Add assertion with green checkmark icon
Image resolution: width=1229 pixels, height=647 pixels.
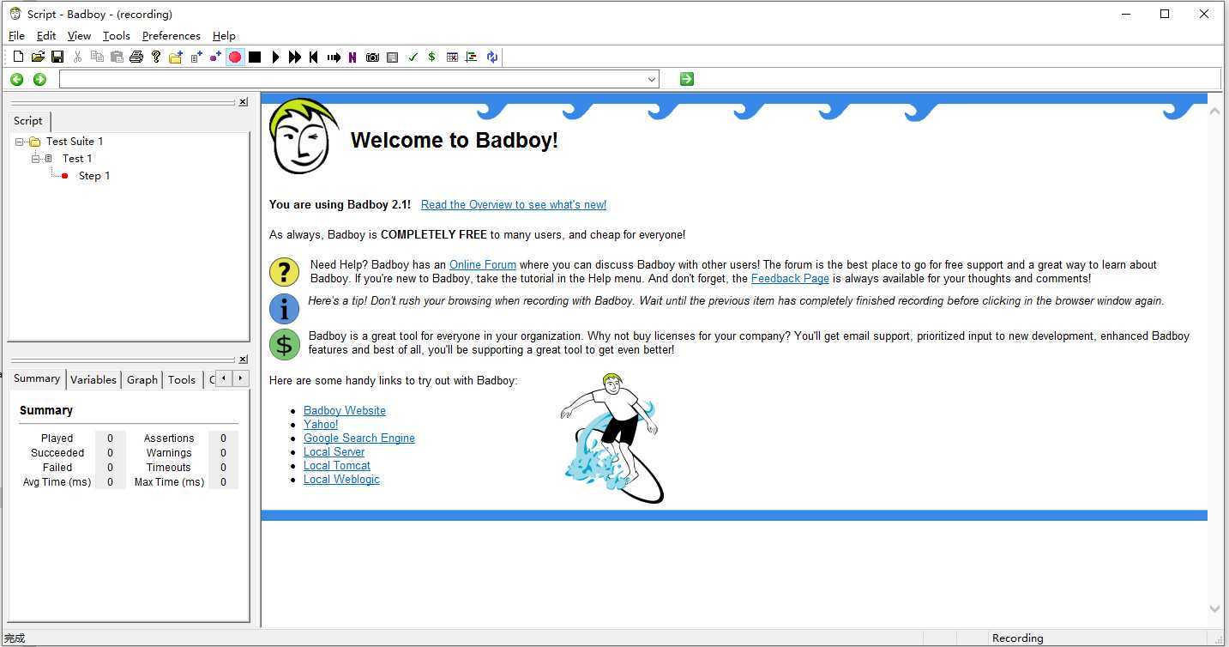(413, 57)
